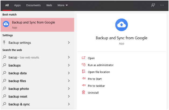Click the search icon next to 'bacup'

coord(4,57)
